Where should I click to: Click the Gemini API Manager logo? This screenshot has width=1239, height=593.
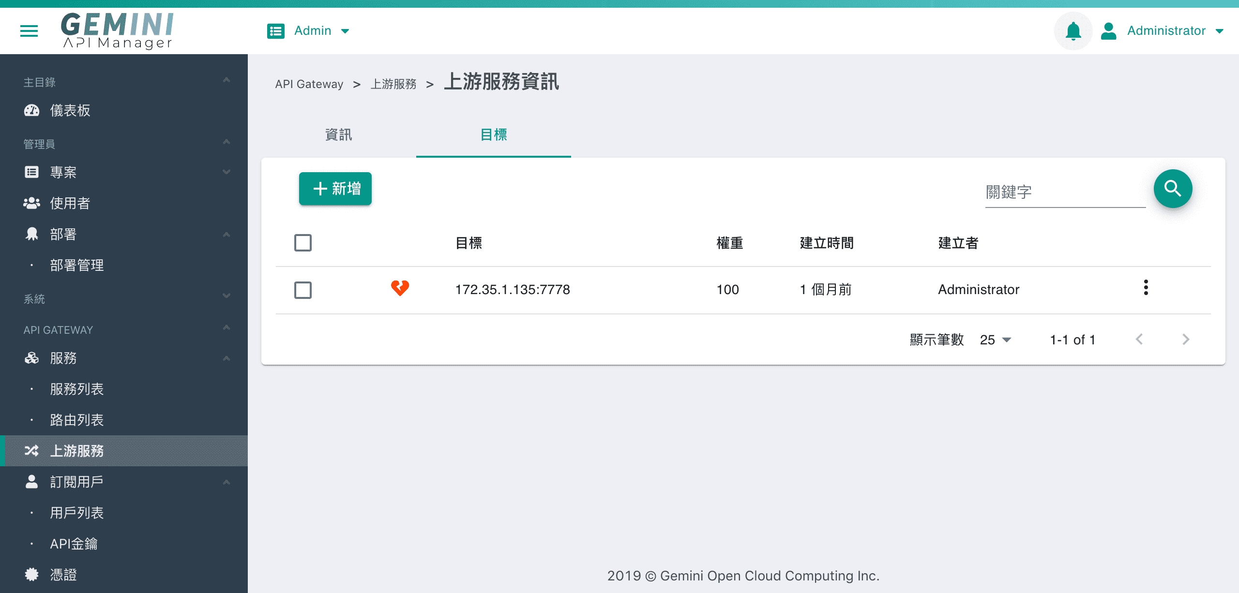click(x=117, y=31)
